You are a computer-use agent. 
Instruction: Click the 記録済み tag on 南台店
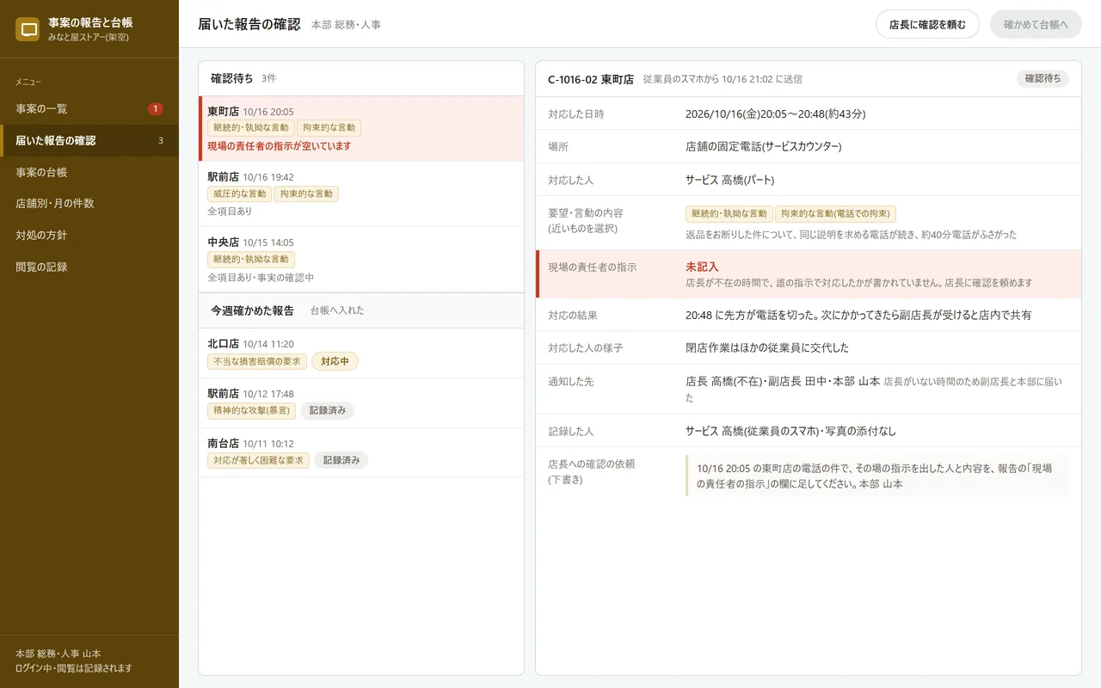pos(341,460)
